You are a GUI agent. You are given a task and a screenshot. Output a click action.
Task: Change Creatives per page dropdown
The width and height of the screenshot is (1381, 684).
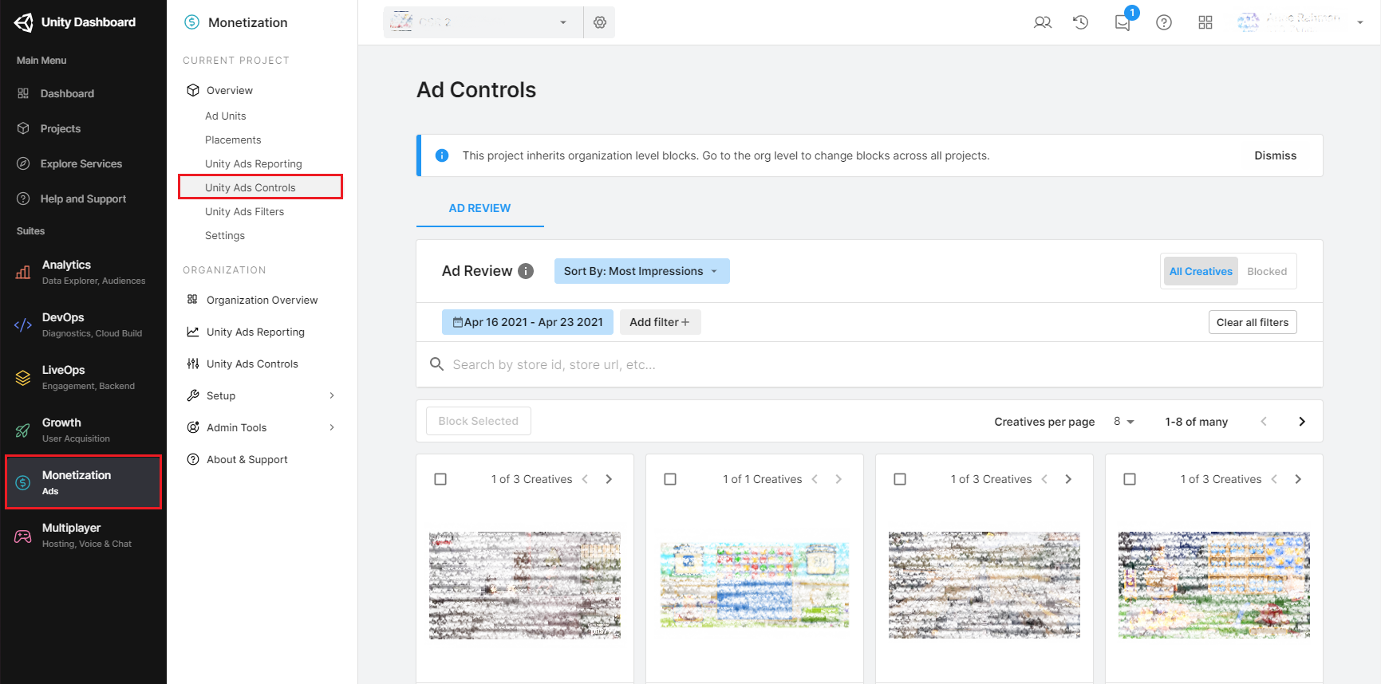[1124, 422]
